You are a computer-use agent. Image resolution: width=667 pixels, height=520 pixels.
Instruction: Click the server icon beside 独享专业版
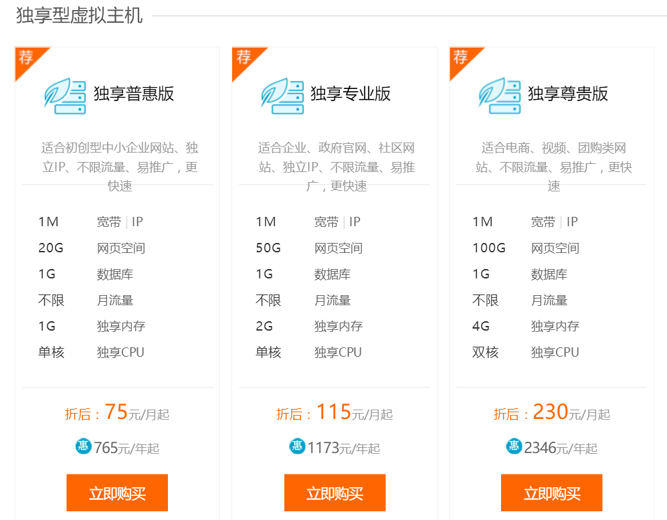pyautogui.click(x=282, y=96)
